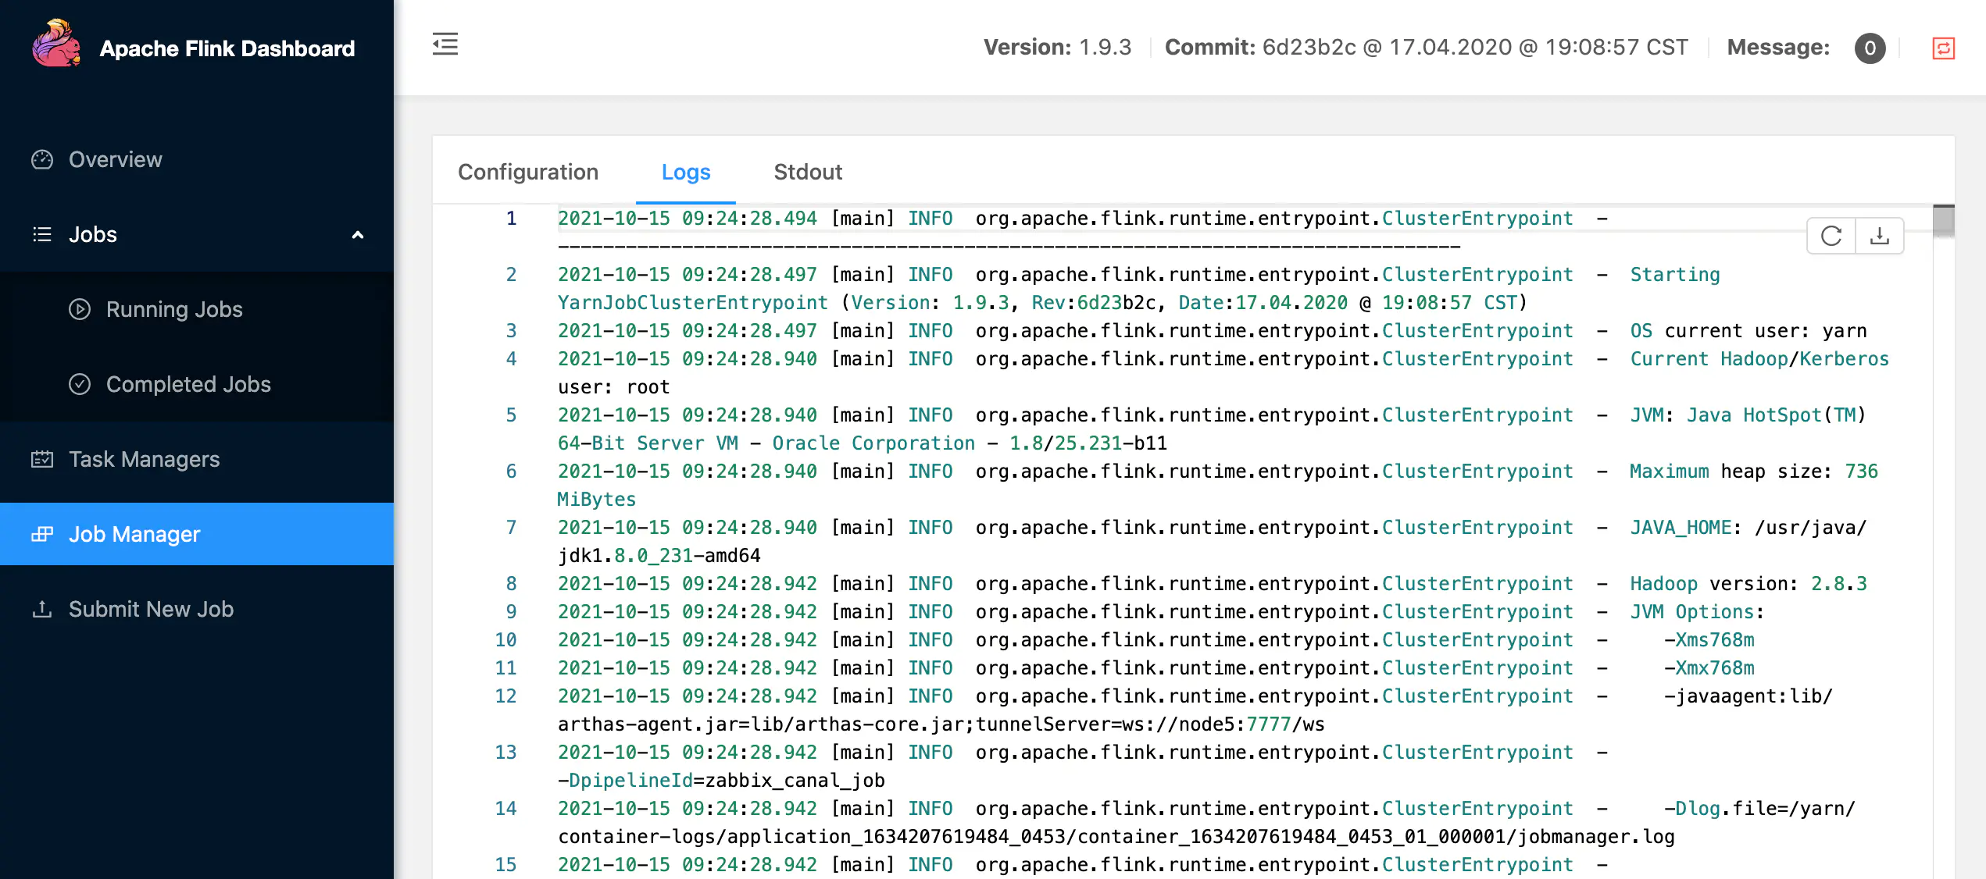The height and width of the screenshot is (879, 1986).
Task: Click the Apache Flink squirrel logo
Action: coord(56,44)
